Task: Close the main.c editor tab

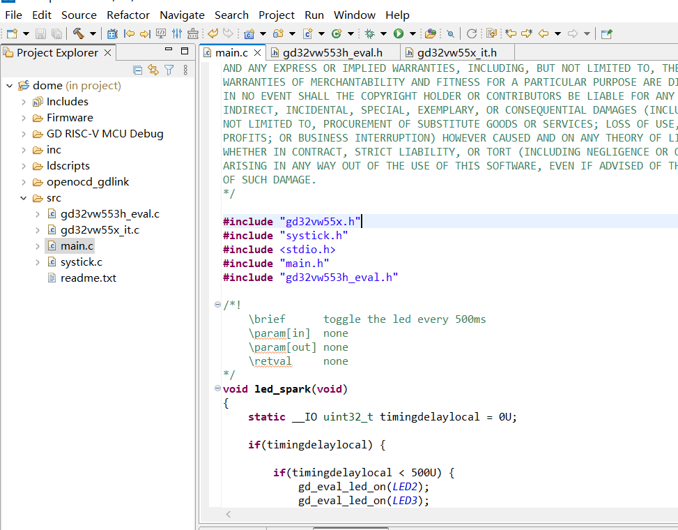Action: click(x=257, y=53)
